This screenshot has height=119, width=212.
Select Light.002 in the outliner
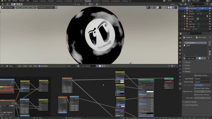(192, 27)
